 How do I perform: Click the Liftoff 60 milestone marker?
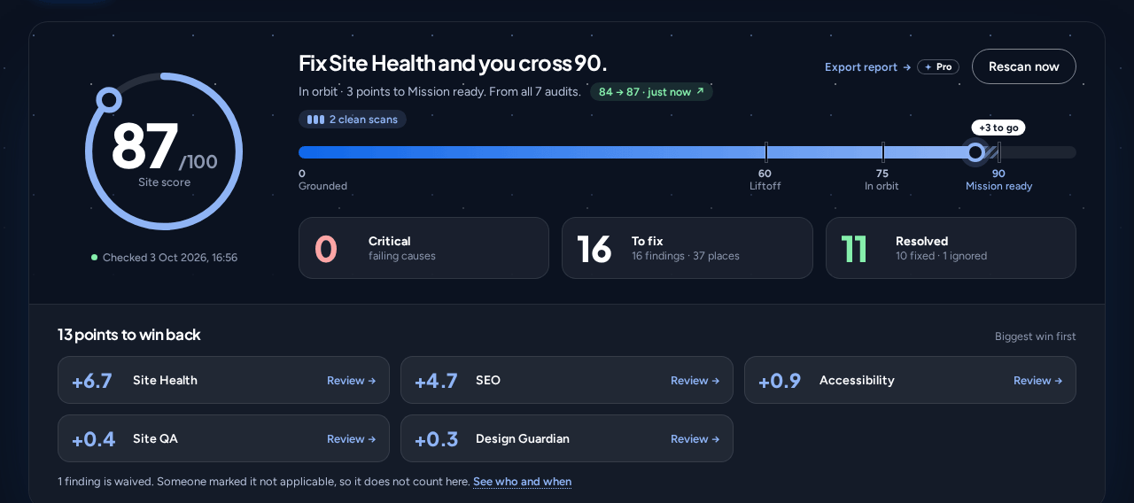tap(765, 152)
